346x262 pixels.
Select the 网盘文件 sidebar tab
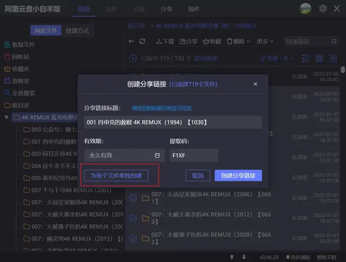pyautogui.click(x=46, y=30)
